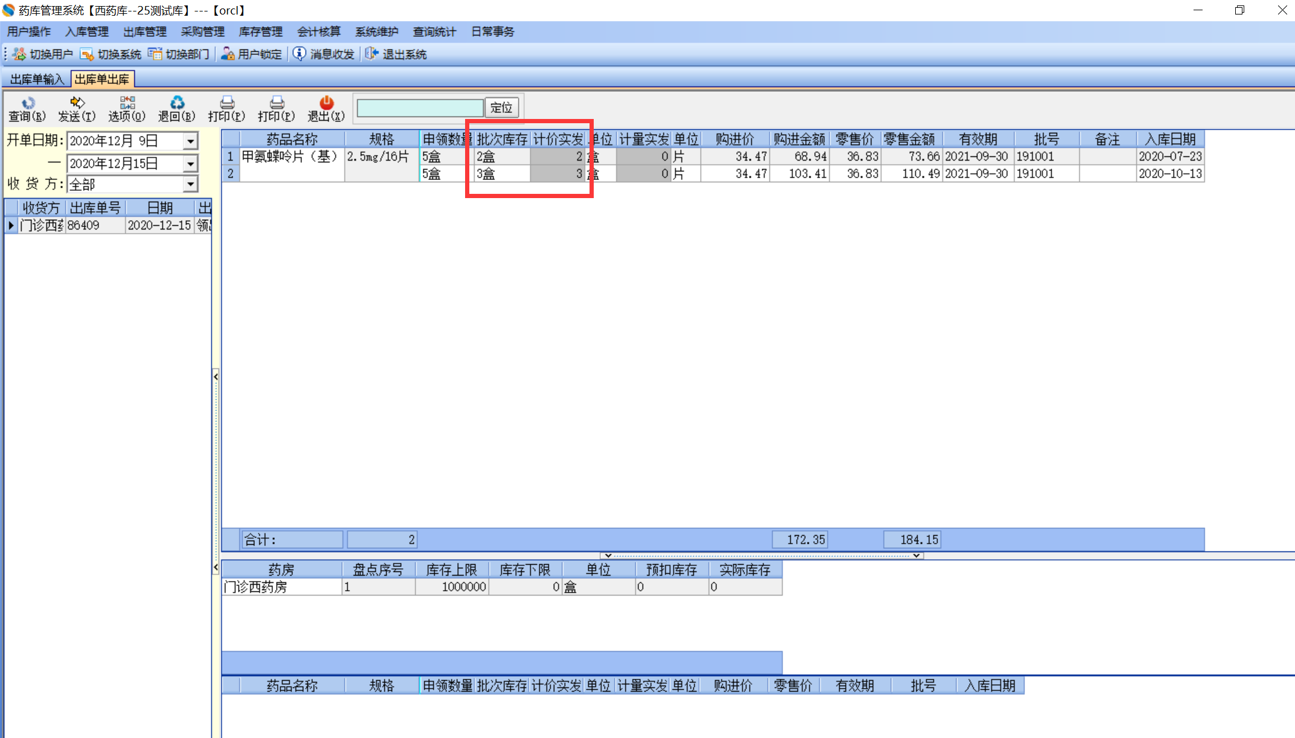Collapse left panel with splitter arrow
Image resolution: width=1295 pixels, height=738 pixels.
[216, 377]
